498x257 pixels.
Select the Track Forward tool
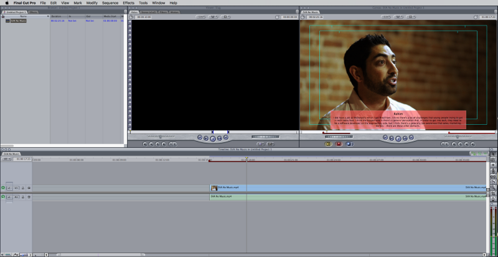click(494, 165)
